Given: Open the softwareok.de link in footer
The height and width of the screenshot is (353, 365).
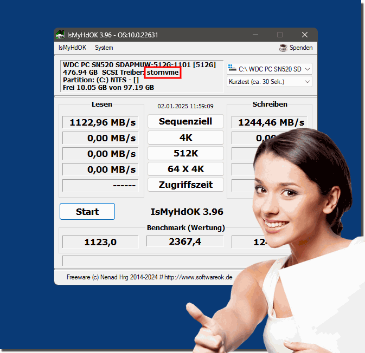Looking at the screenshot, I should point(198,277).
